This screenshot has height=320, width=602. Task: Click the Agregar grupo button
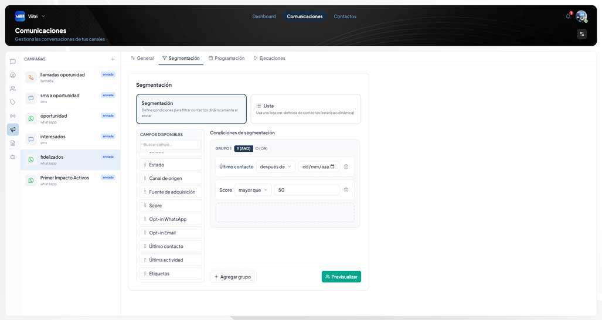pyautogui.click(x=233, y=277)
